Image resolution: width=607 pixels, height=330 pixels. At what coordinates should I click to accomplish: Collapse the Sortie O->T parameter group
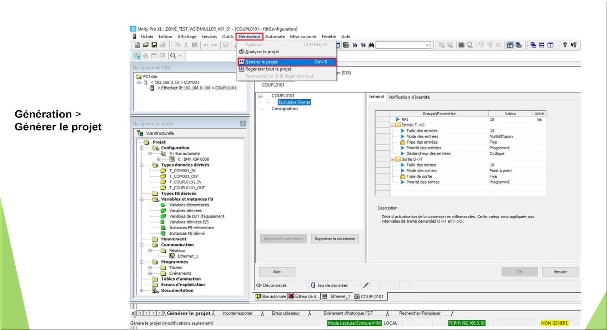coord(392,159)
